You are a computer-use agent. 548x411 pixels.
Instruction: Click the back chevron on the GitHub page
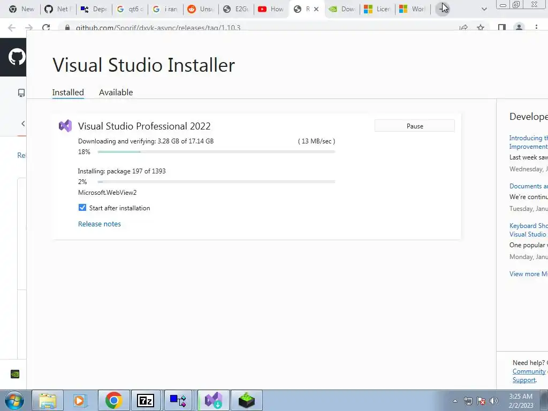coord(23,124)
